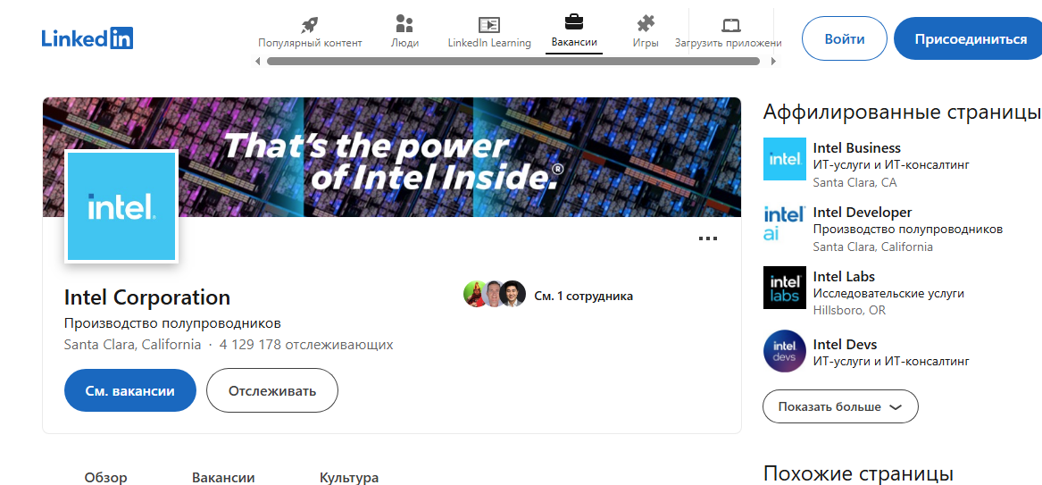Click the Intel Labs logo

click(x=784, y=287)
